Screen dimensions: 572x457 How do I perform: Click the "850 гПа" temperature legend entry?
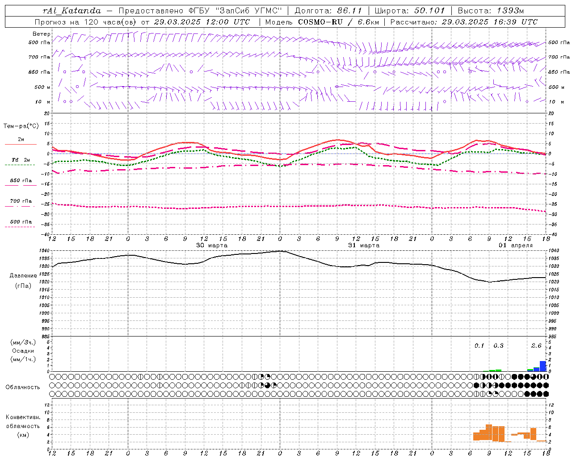coord(21,181)
